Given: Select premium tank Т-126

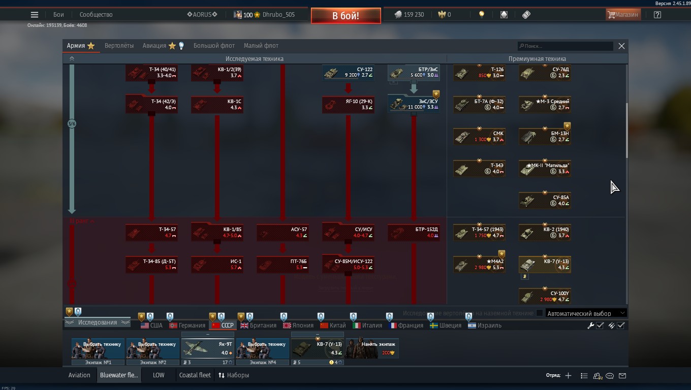Looking at the screenshot, I should pyautogui.click(x=479, y=72).
